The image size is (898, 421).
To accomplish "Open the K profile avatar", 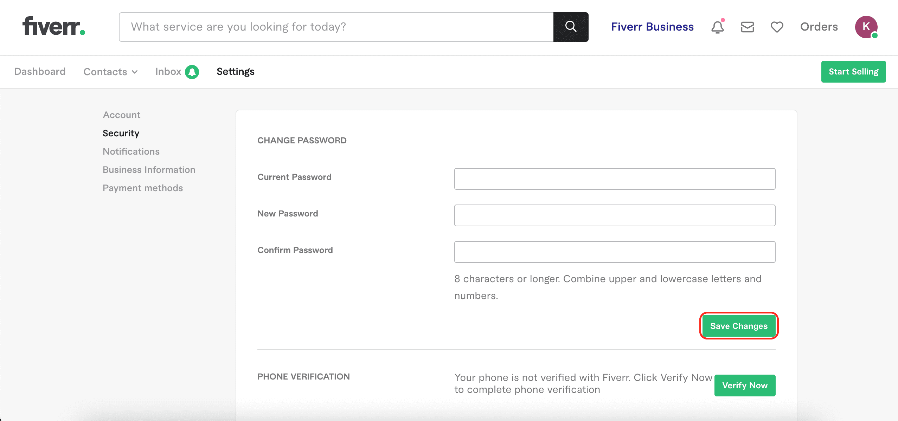I will point(866,27).
